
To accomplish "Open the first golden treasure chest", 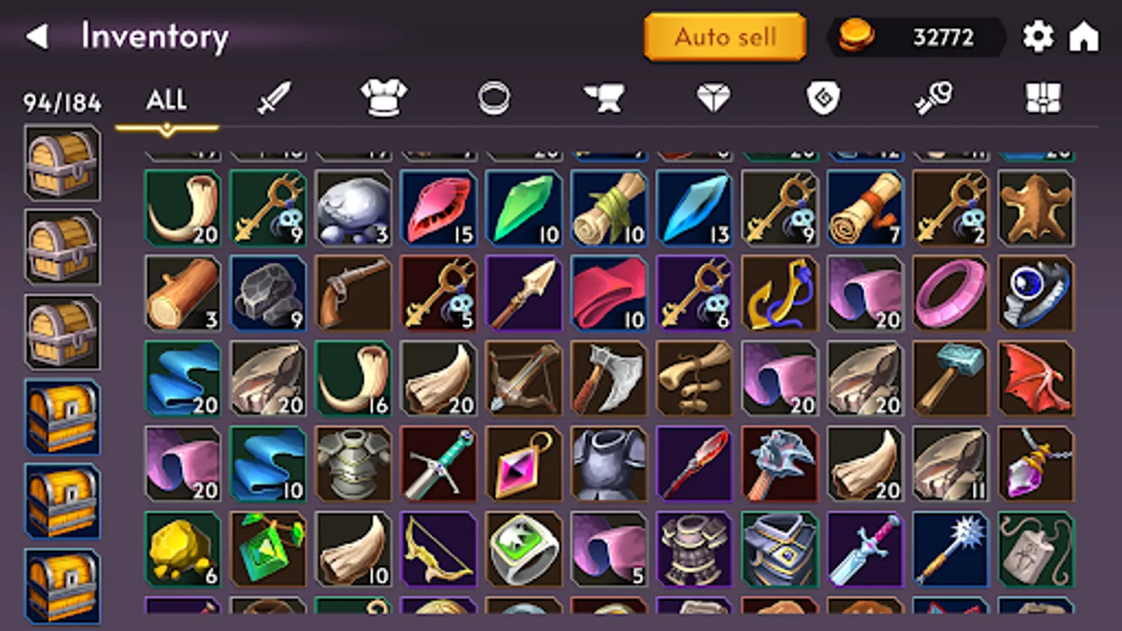I will point(62,417).
